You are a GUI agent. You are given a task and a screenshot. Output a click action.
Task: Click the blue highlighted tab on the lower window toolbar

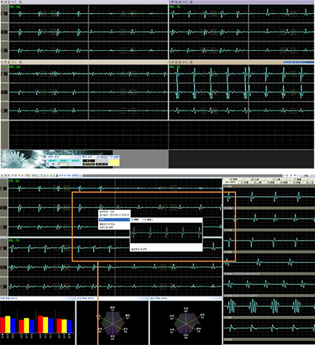click(70, 175)
